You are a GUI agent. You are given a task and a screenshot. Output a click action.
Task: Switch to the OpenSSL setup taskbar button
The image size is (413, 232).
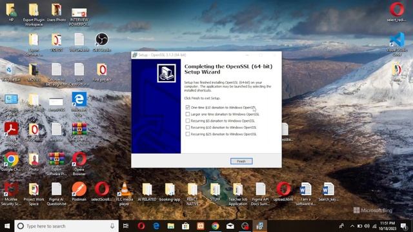(x=259, y=226)
